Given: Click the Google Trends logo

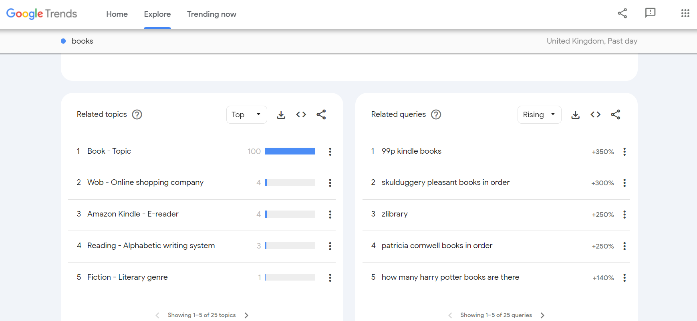Looking at the screenshot, I should coord(42,14).
